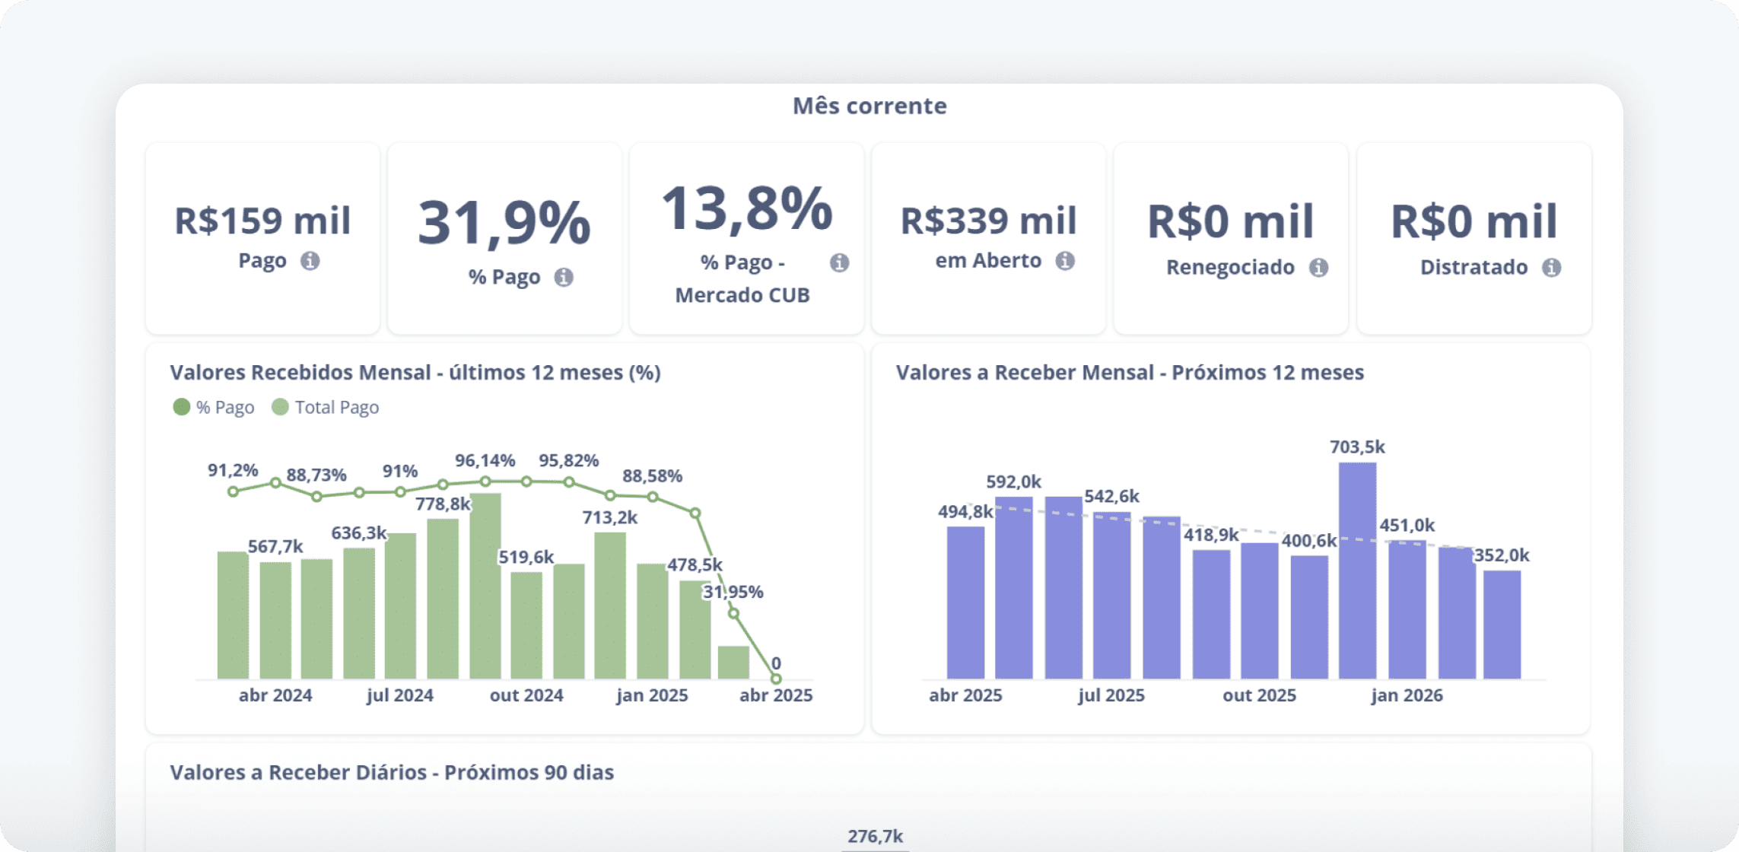Image resolution: width=1739 pixels, height=852 pixels.
Task: Click the jul 2025 axis label
Action: pos(1111,695)
